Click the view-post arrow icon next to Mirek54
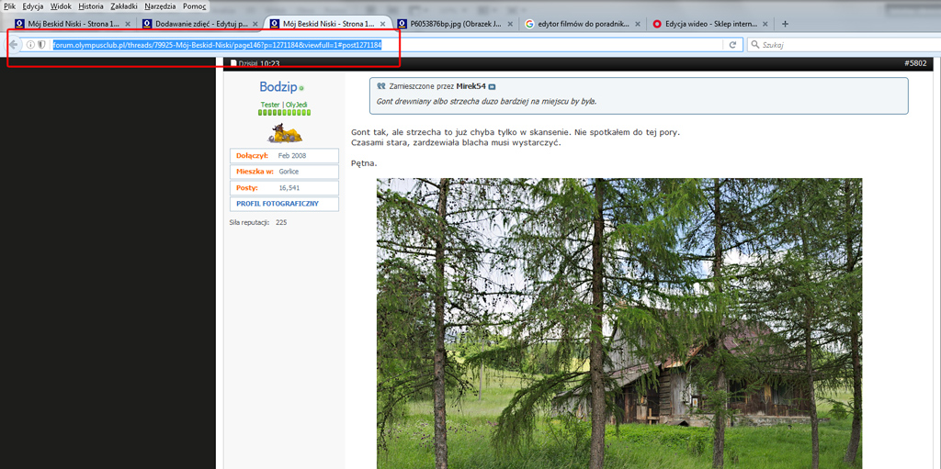 coord(492,86)
